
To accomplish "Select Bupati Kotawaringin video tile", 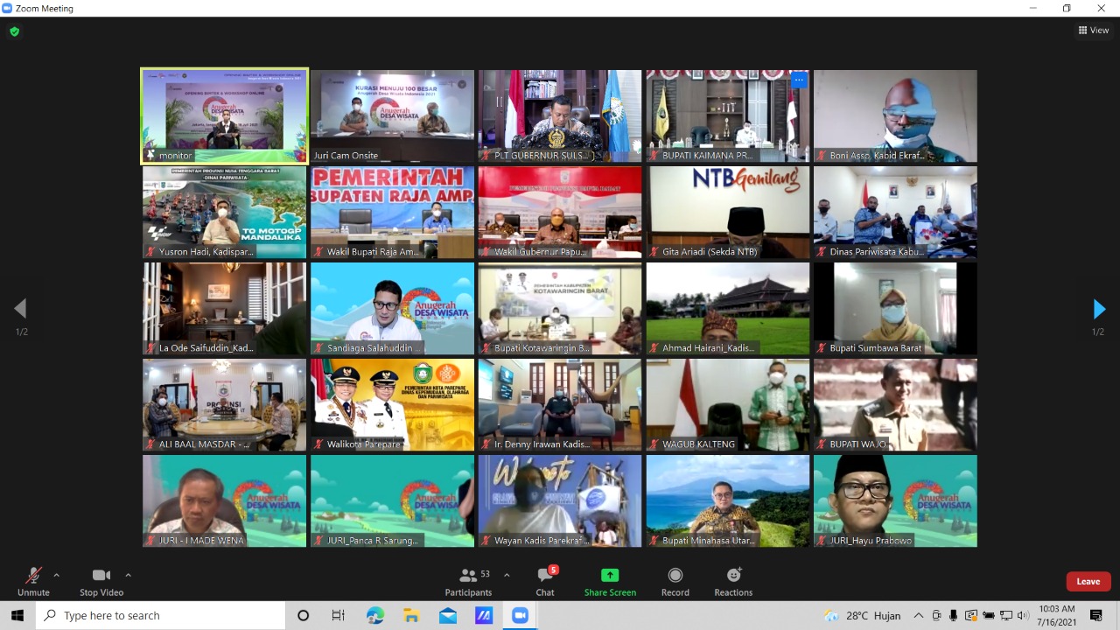I will tap(560, 309).
